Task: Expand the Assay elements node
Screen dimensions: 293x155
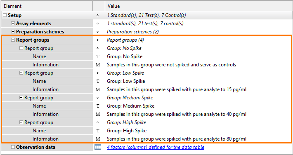Action: tap(13, 23)
